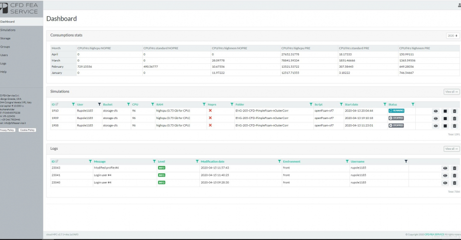Delete log entry 23043
The width and height of the screenshot is (461, 240).
[455, 168]
